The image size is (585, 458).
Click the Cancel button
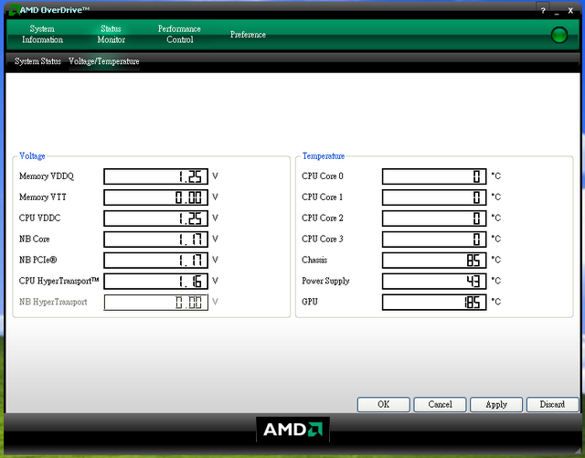coord(440,405)
